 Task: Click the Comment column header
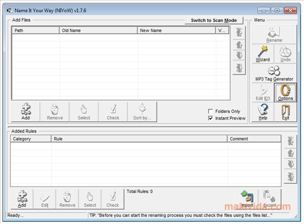pos(254,139)
